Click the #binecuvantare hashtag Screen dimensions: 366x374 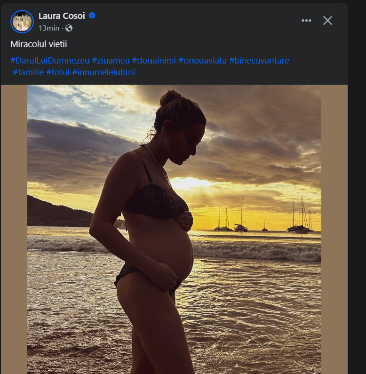tap(259, 61)
